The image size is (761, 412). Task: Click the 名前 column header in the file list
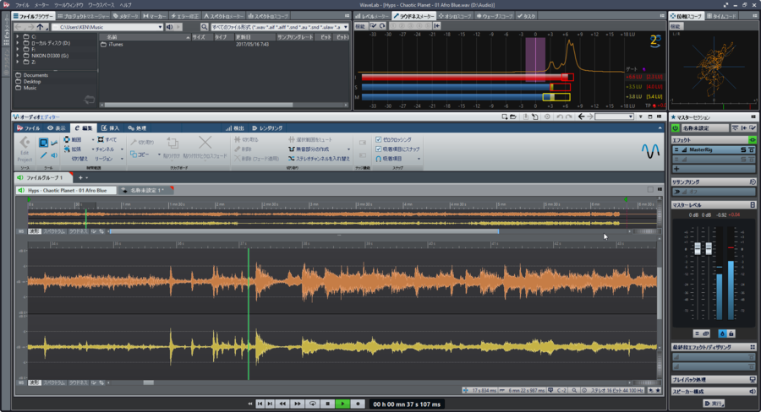pos(144,37)
